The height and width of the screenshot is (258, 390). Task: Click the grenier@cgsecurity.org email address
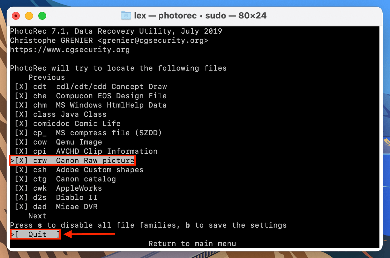153,40
